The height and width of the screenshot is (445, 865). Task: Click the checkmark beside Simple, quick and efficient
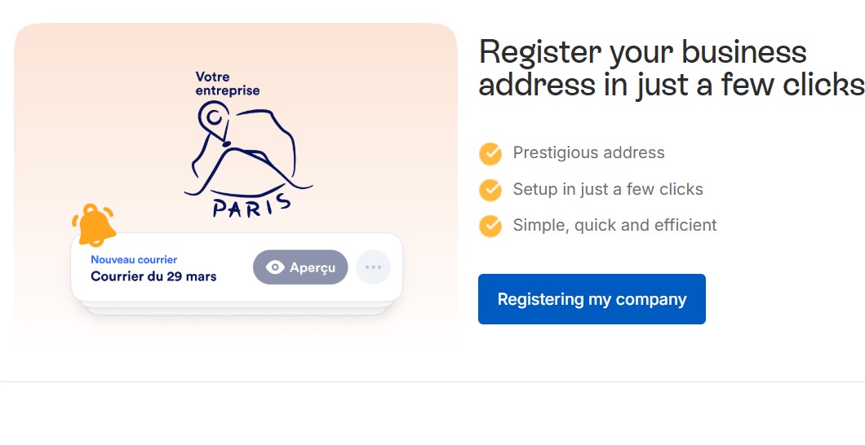490,226
